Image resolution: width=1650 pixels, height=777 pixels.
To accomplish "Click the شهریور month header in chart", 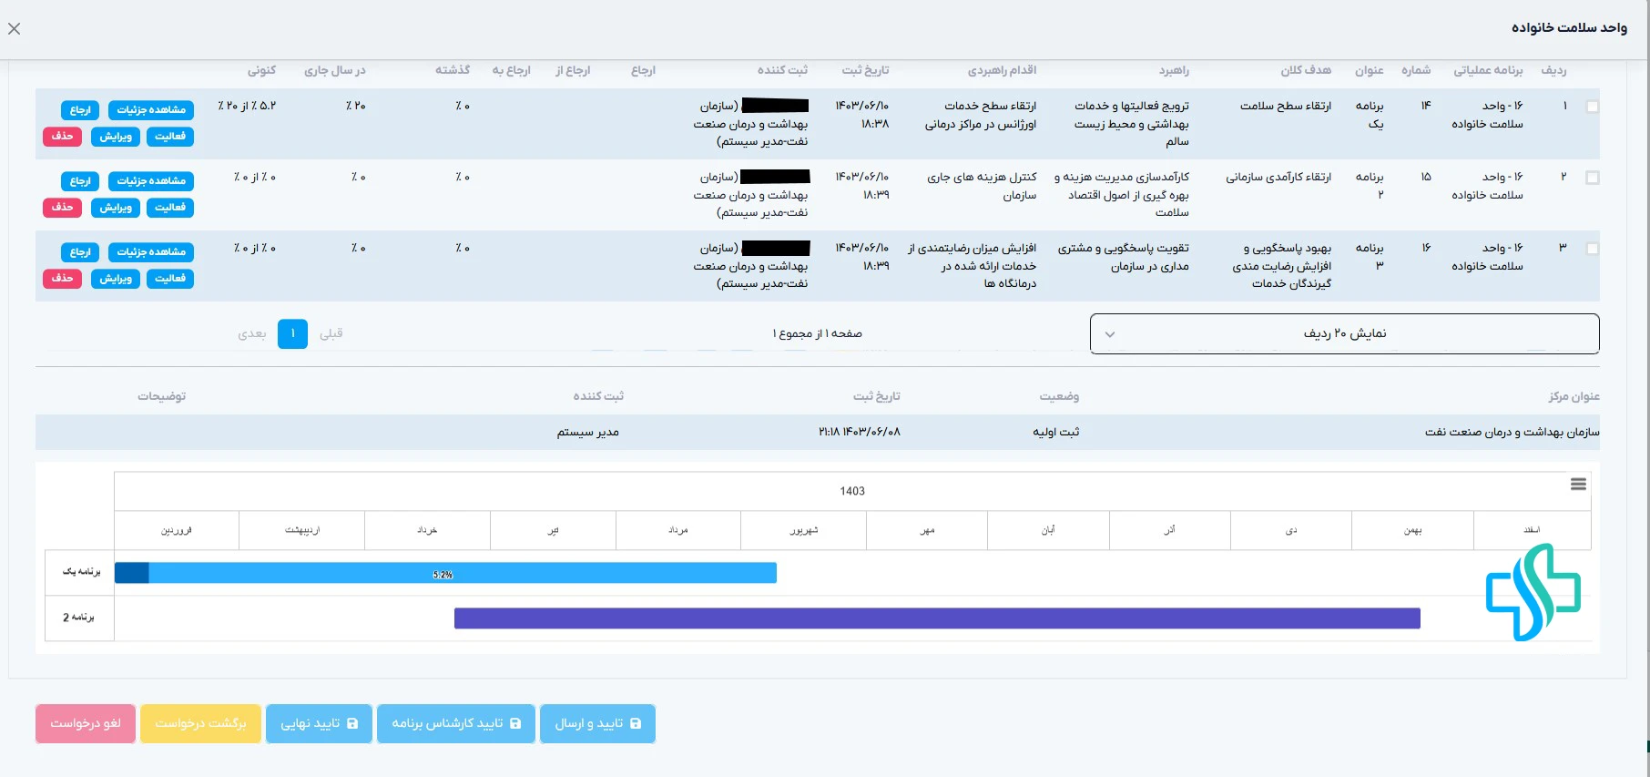I will (x=804, y=530).
